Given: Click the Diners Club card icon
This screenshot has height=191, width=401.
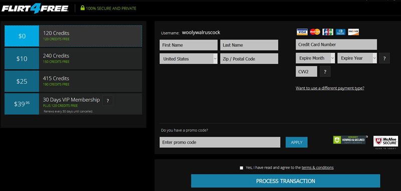Looking at the screenshot, I should [340, 32].
